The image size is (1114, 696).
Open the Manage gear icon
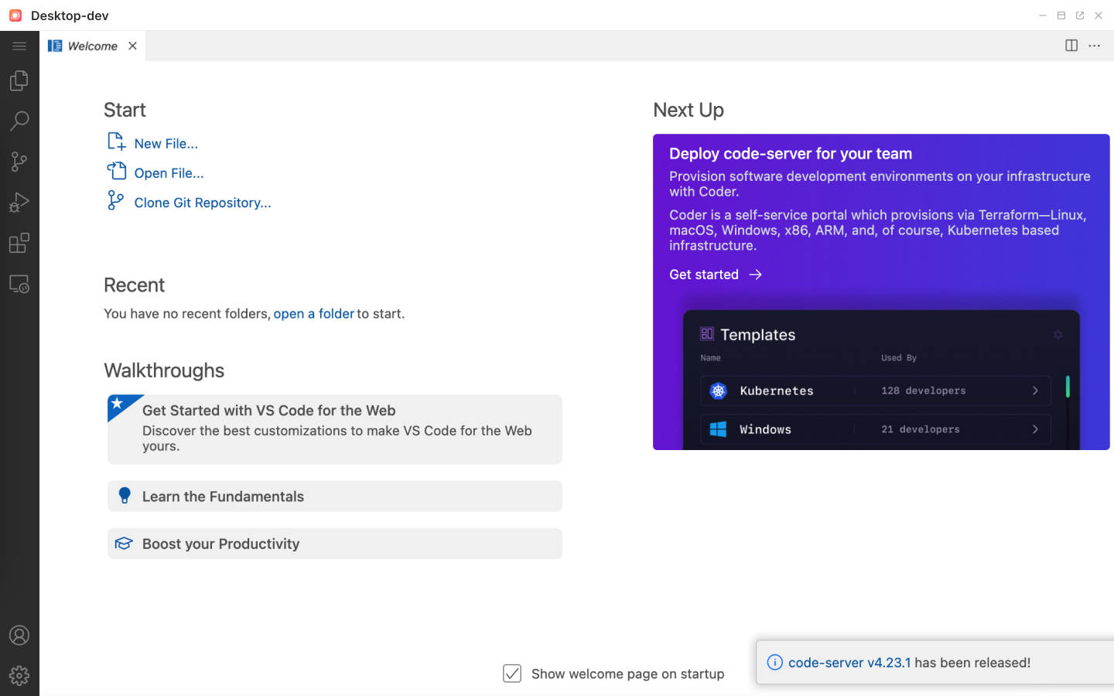pyautogui.click(x=19, y=675)
